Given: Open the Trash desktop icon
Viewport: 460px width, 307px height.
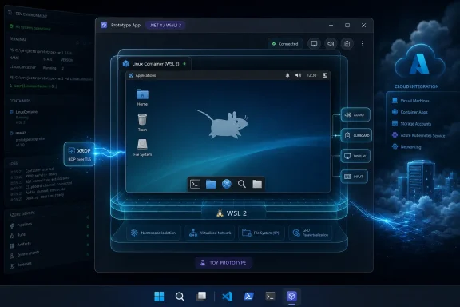Looking at the screenshot, I should (142, 122).
